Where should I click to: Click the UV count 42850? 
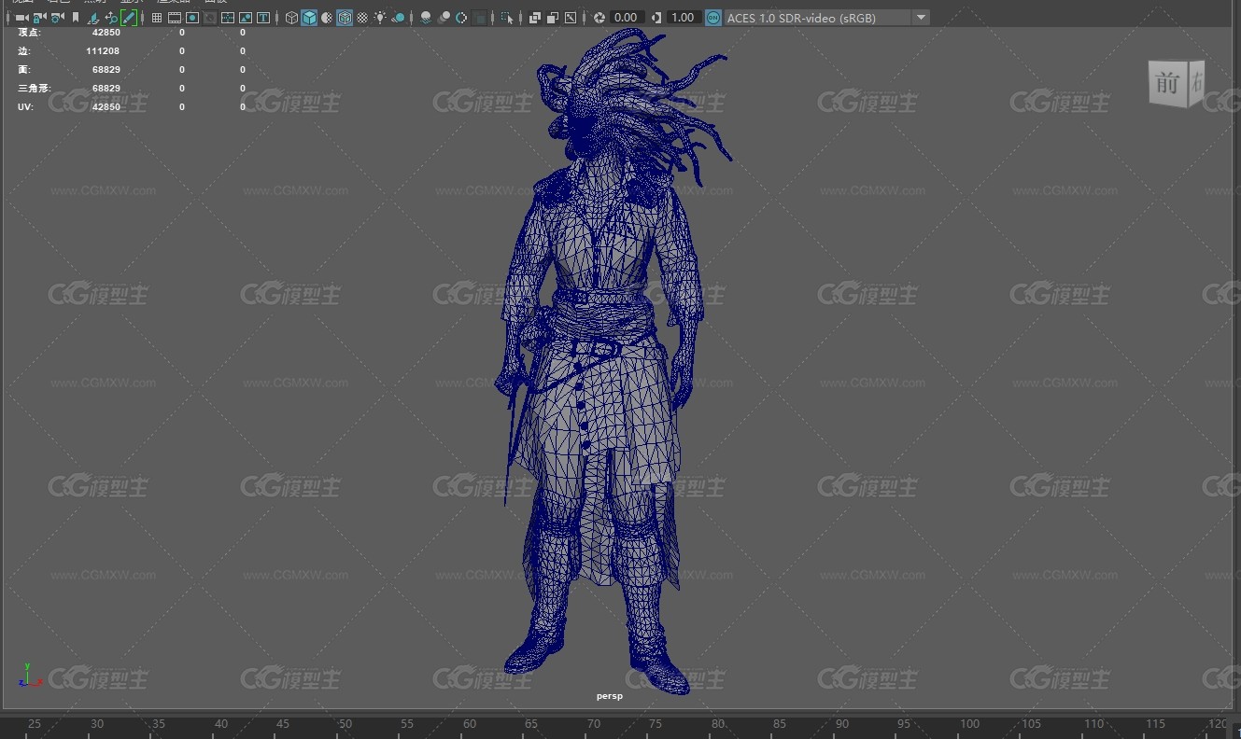pos(106,107)
